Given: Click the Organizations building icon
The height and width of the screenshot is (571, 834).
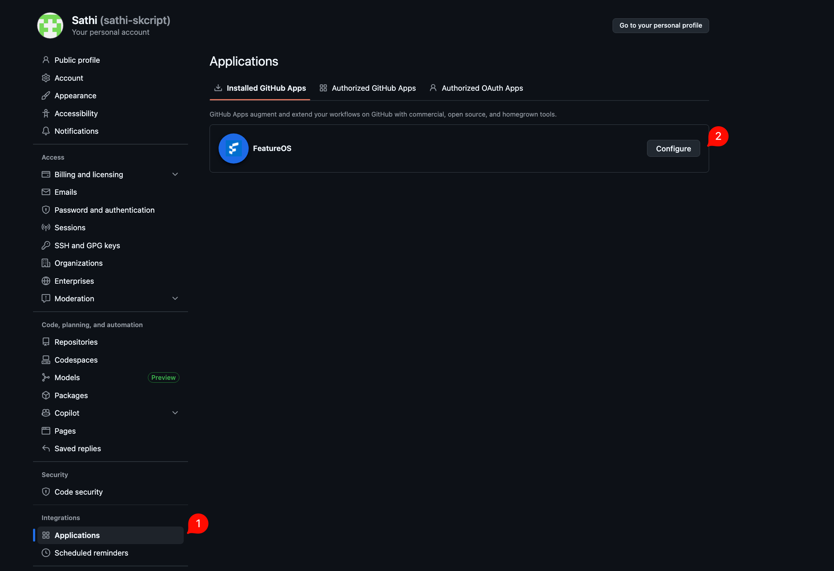Looking at the screenshot, I should (46, 263).
